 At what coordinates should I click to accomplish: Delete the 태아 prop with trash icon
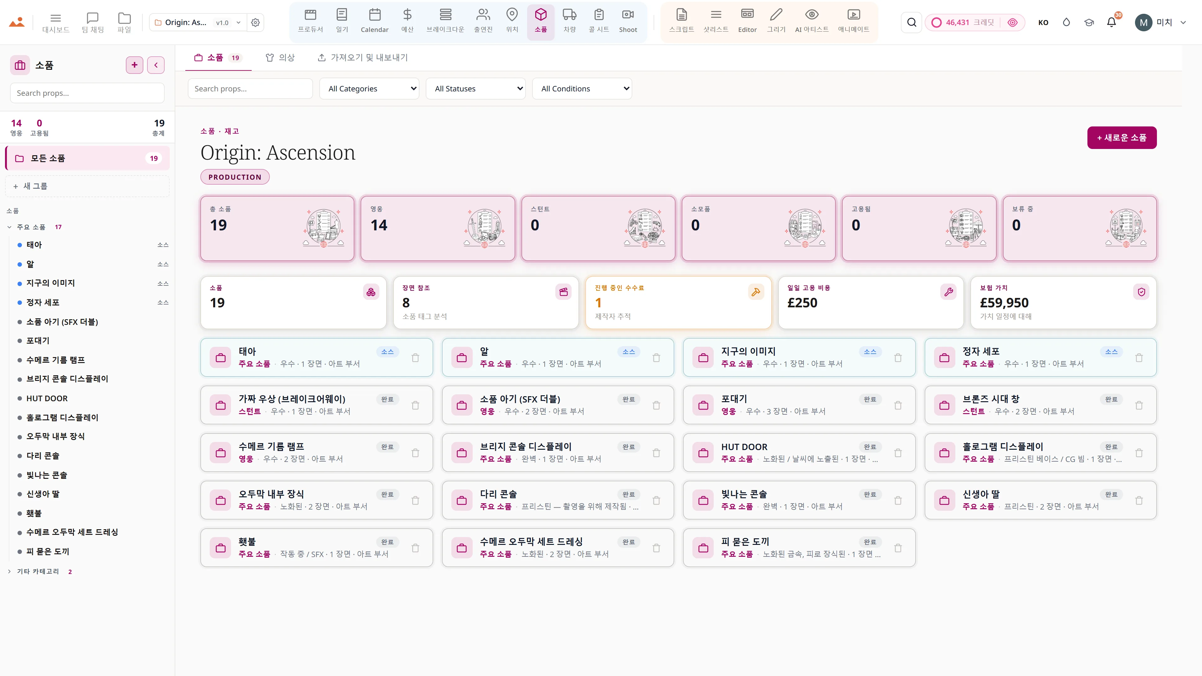415,358
